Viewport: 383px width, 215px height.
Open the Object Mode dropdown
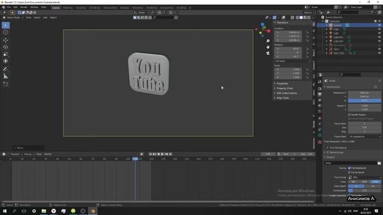click(13, 17)
